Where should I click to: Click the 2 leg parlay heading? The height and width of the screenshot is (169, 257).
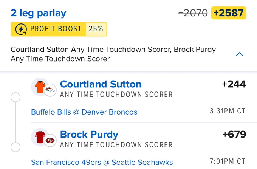(39, 13)
